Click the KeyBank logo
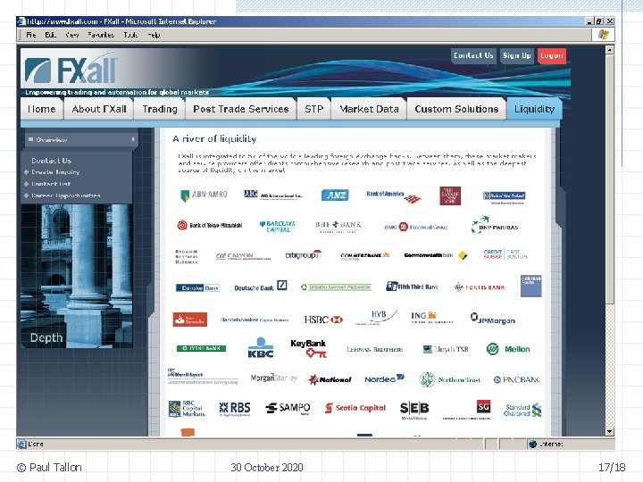Image resolution: width=643 pixels, height=482 pixels. pos(308,348)
